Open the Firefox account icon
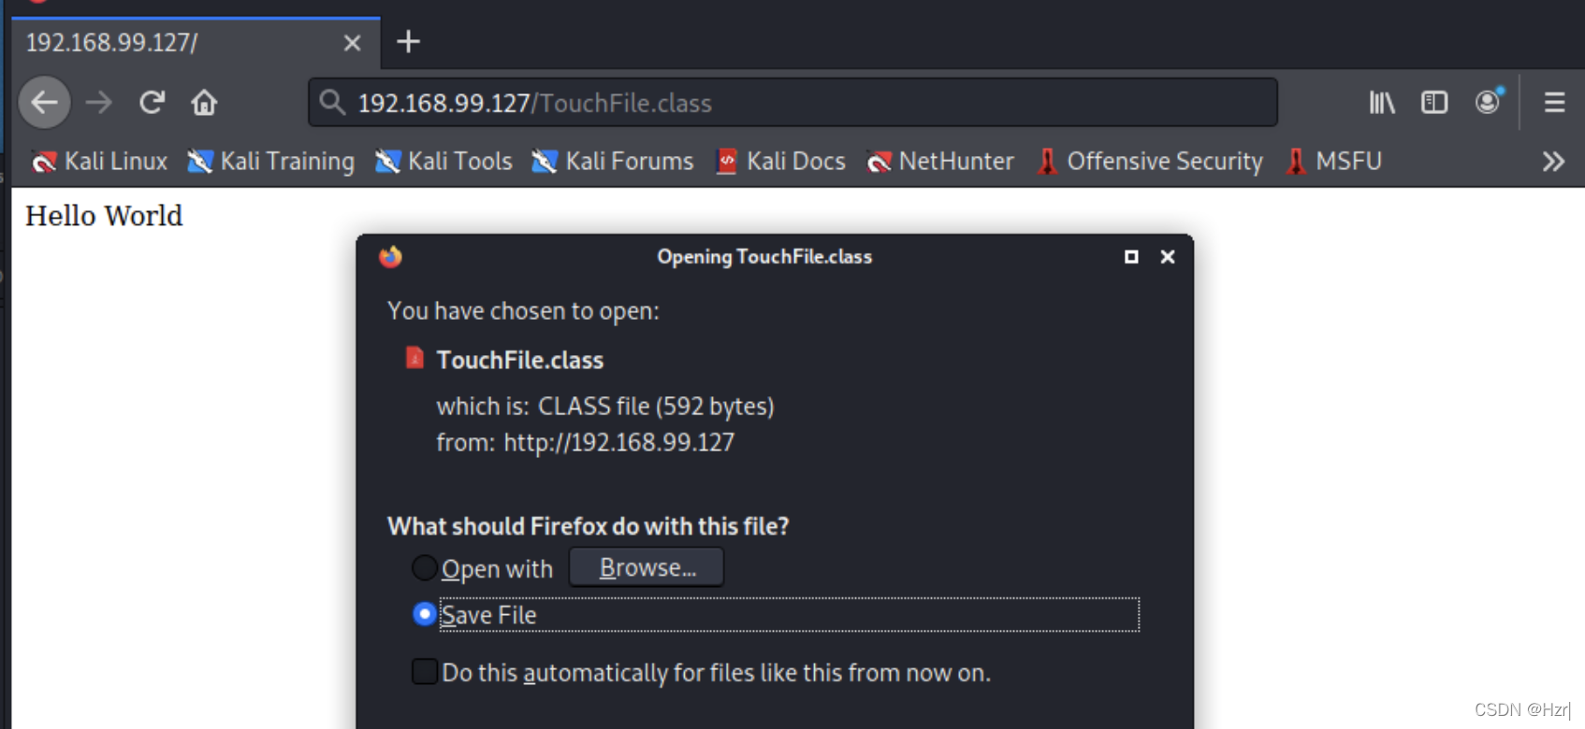Screen dimensions: 1585x729 pos(1488,101)
